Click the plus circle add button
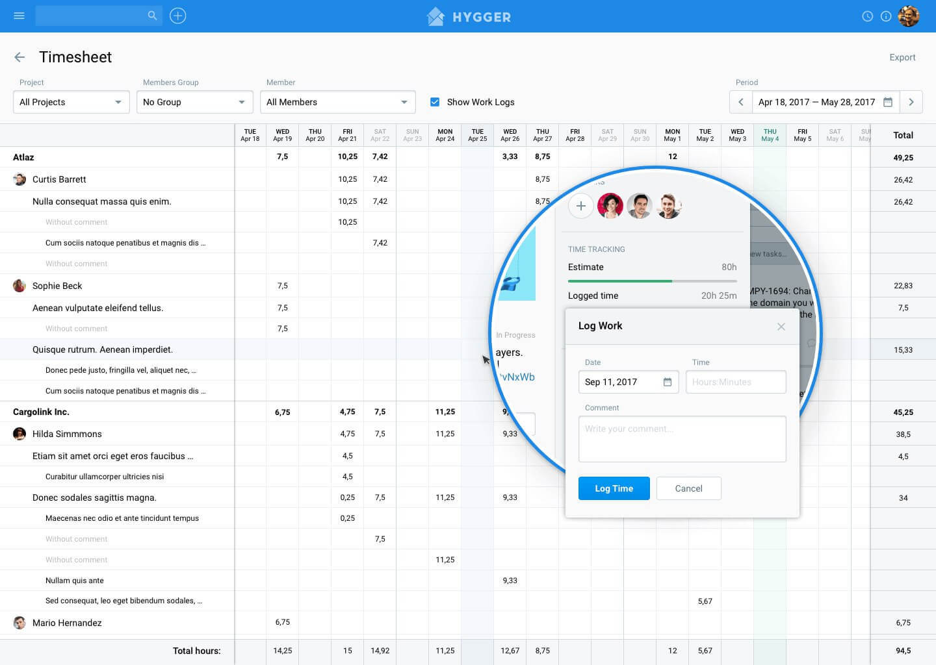 [178, 16]
